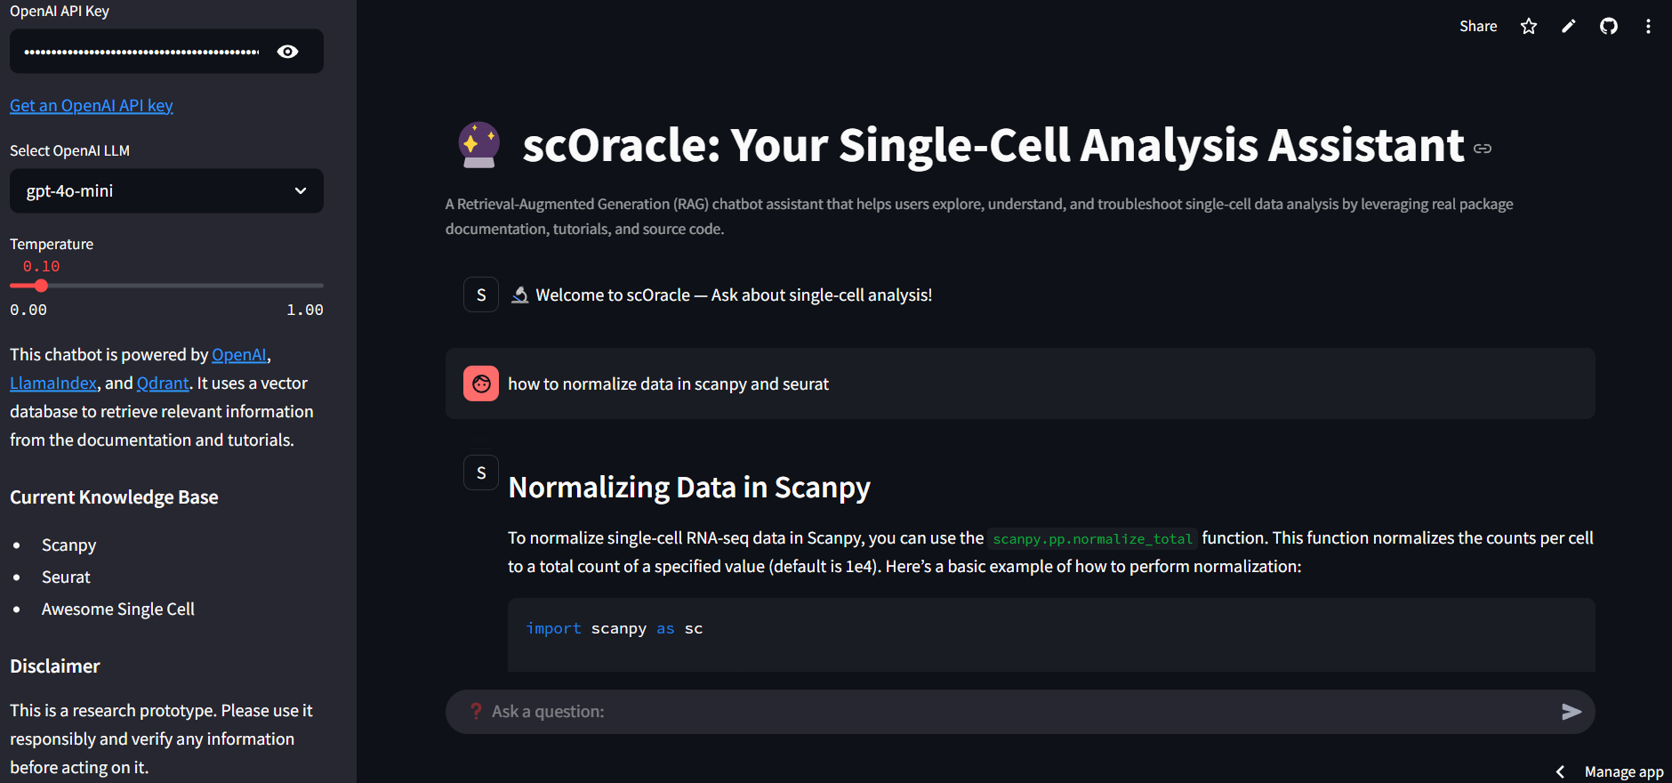Open the LlamaIndex link
Image resolution: width=1672 pixels, height=783 pixels.
(53, 383)
